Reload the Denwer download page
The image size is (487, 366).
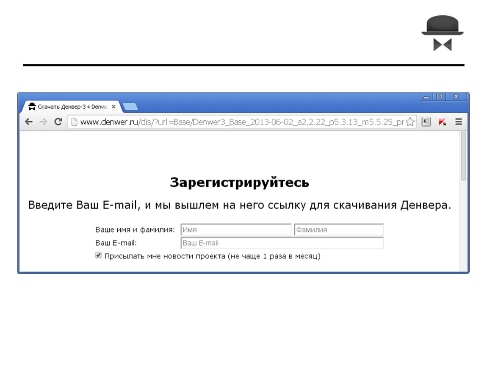(58, 122)
